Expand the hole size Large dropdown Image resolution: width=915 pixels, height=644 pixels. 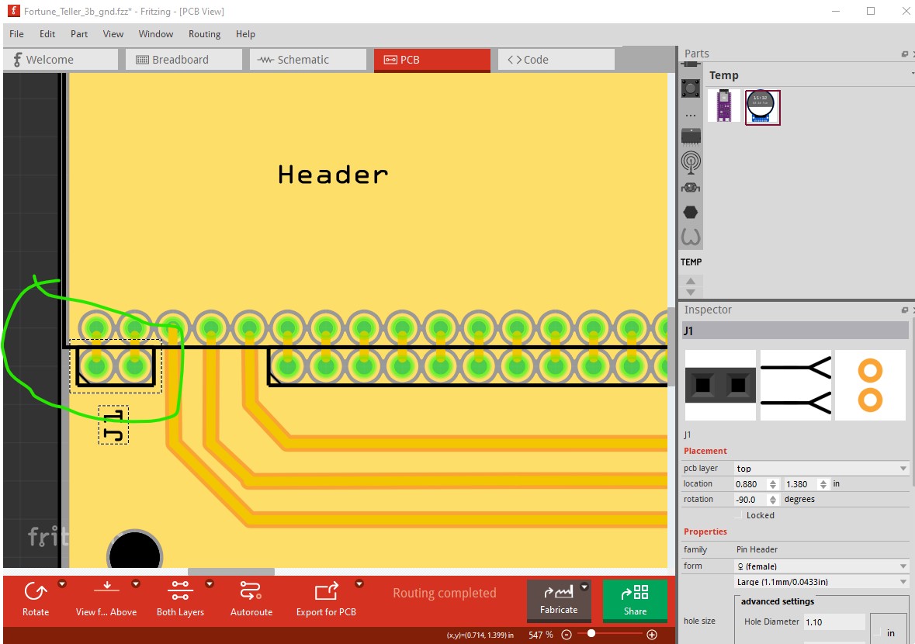tap(821, 582)
